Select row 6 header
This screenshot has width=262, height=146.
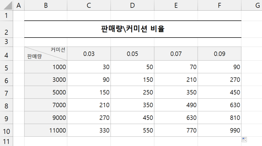(x=6, y=79)
